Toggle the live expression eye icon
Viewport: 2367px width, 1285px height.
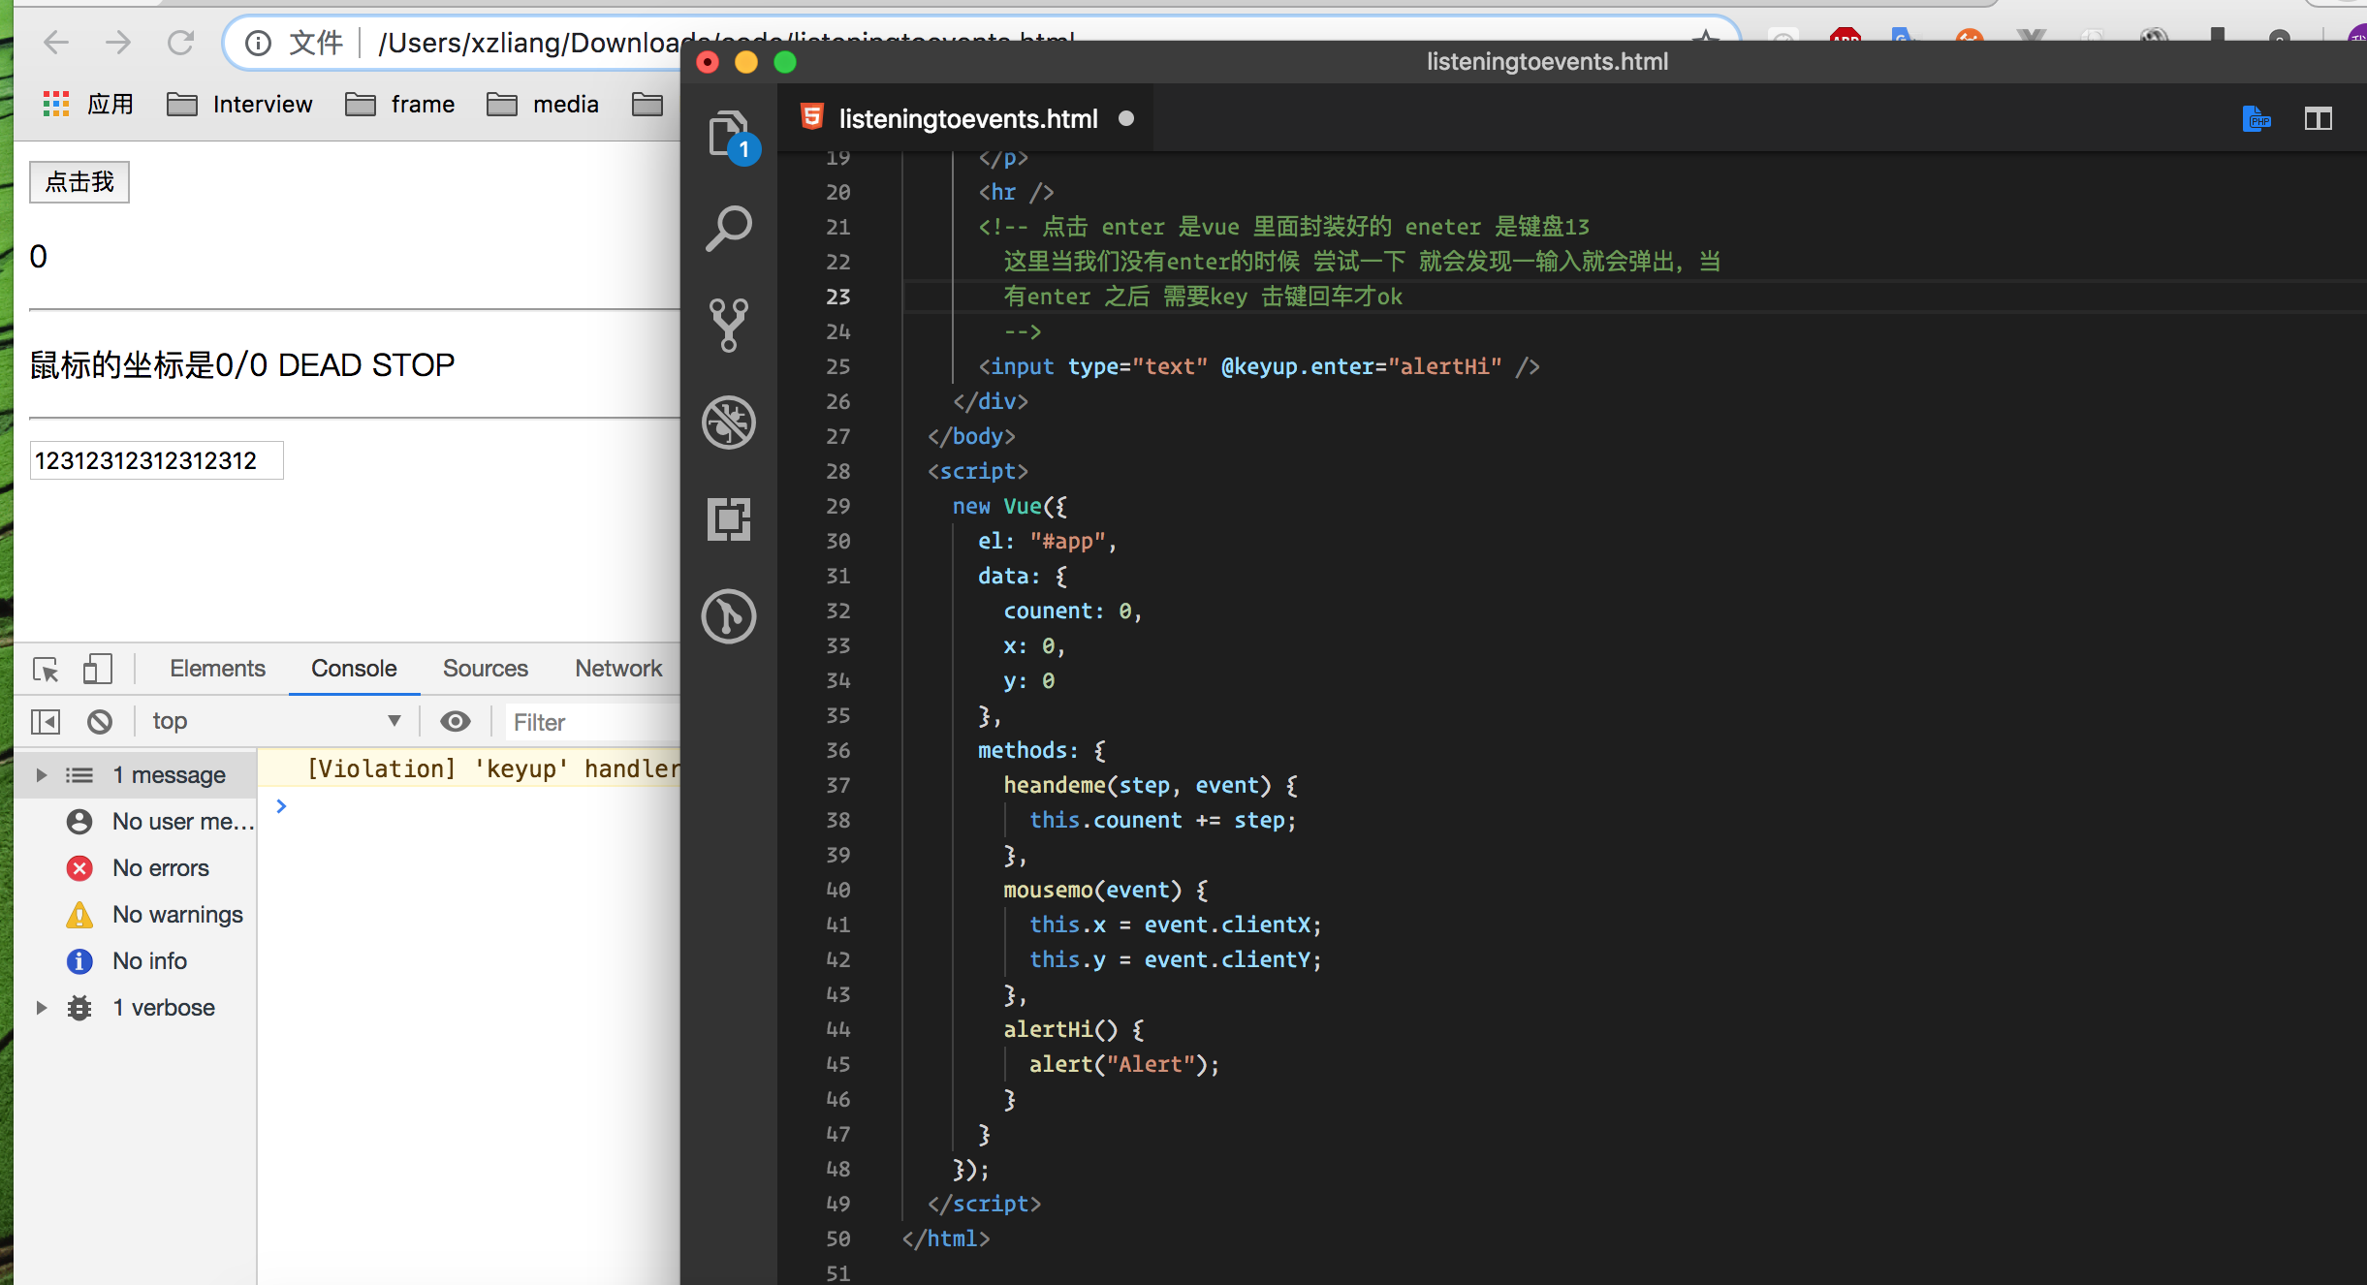click(x=455, y=721)
